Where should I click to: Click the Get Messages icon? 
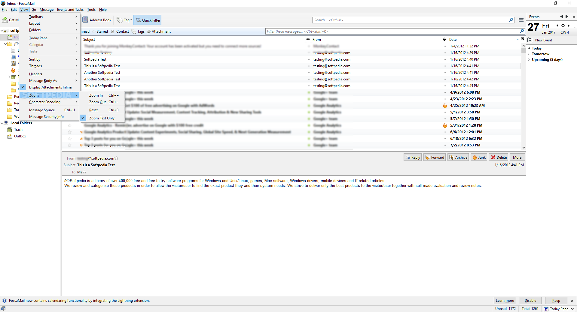[5, 20]
